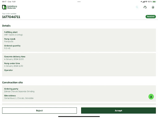Image resolution: width=158 pixels, height=118 pixels.
Task: Tap the three-dot multitasking indicator at top
Action: pyautogui.click(x=79, y=2)
